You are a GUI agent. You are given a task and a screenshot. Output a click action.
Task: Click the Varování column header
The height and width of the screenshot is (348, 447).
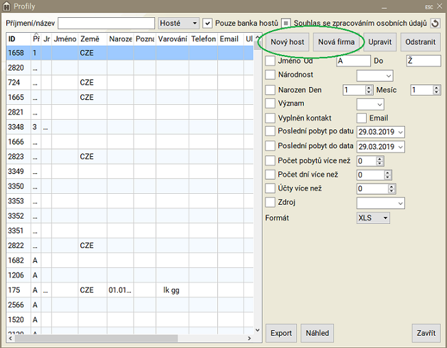172,39
